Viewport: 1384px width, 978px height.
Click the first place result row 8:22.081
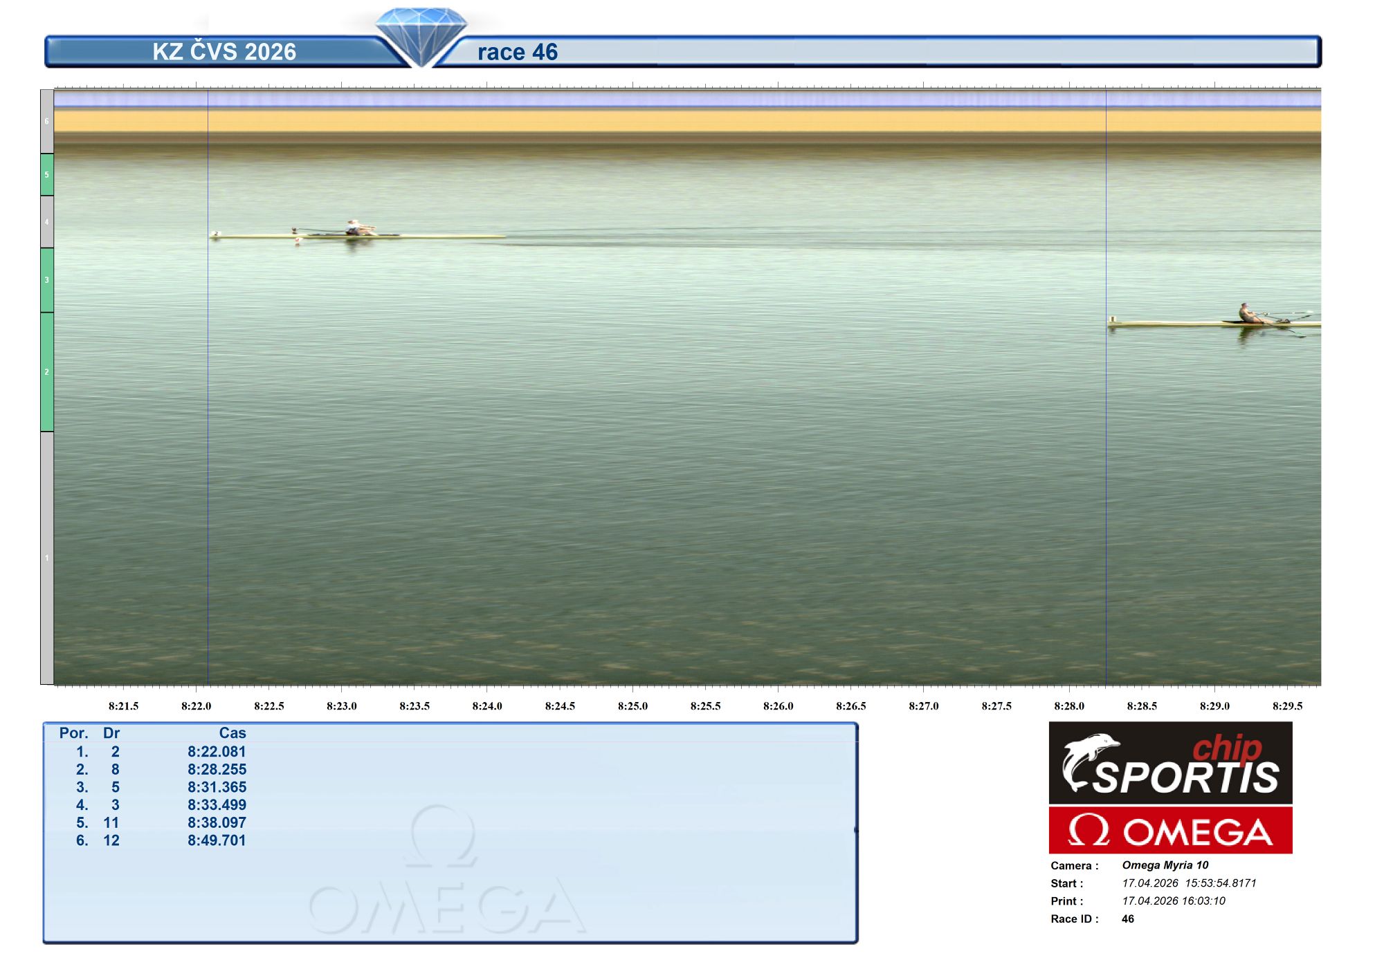(x=216, y=752)
